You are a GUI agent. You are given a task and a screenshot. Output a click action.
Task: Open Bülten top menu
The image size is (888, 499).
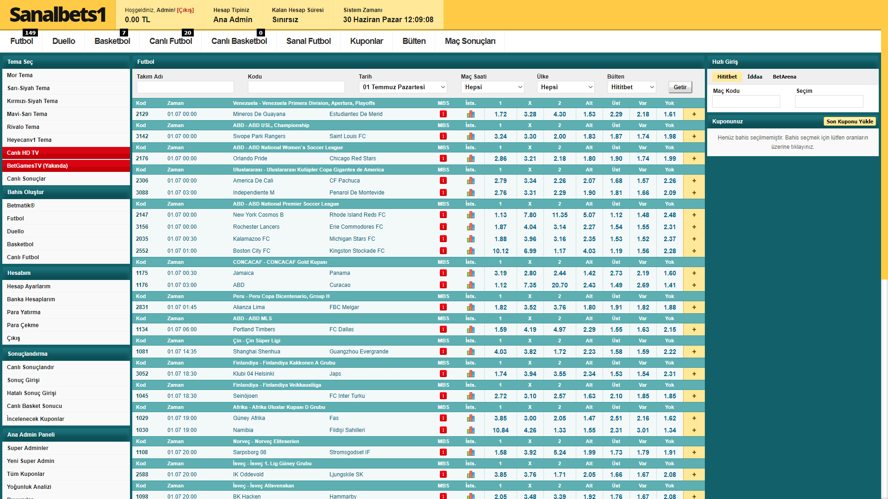click(x=414, y=41)
